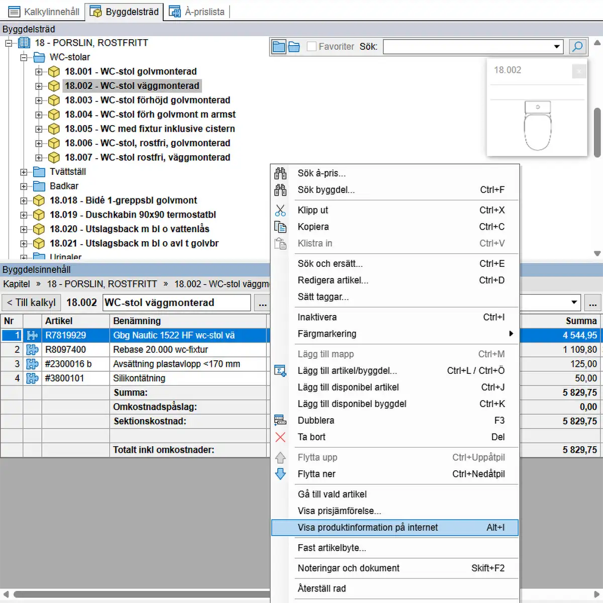Click the open folder icon in search toolbar
The image size is (603, 603).
point(294,47)
